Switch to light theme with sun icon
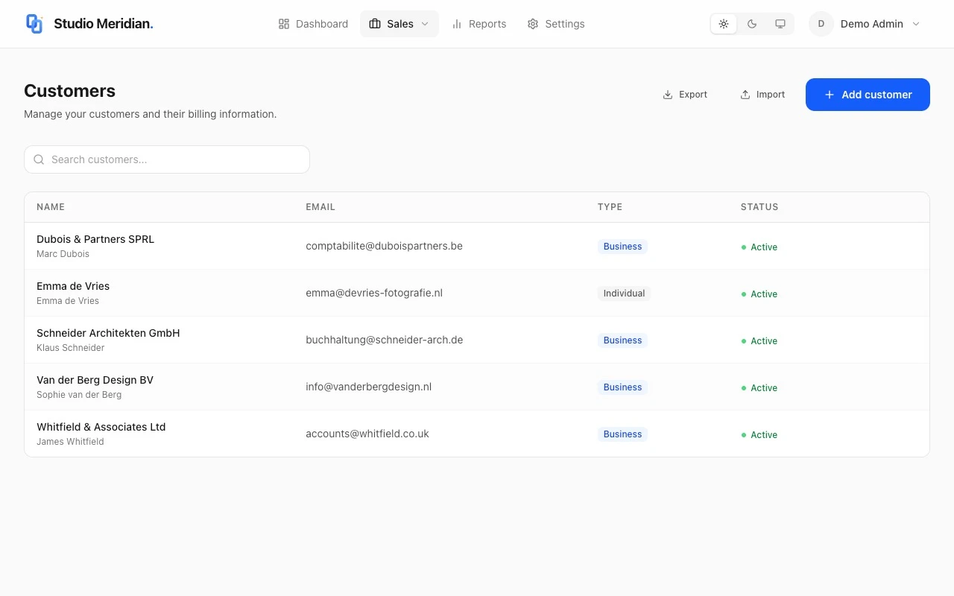The width and height of the screenshot is (954, 596). [724, 24]
